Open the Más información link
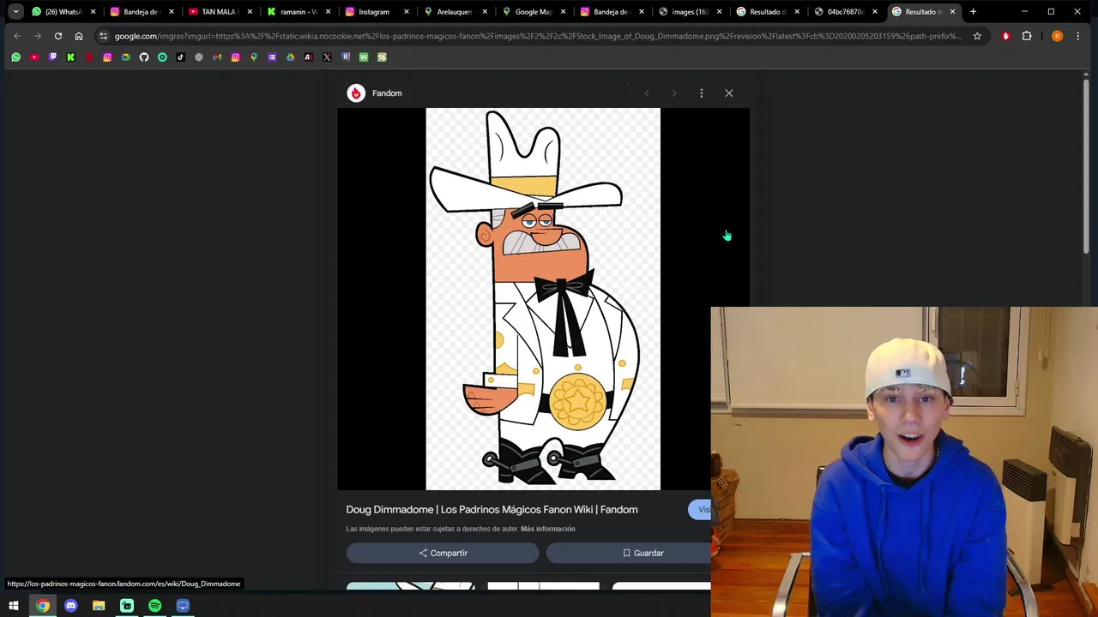This screenshot has height=617, width=1098. pyautogui.click(x=548, y=529)
